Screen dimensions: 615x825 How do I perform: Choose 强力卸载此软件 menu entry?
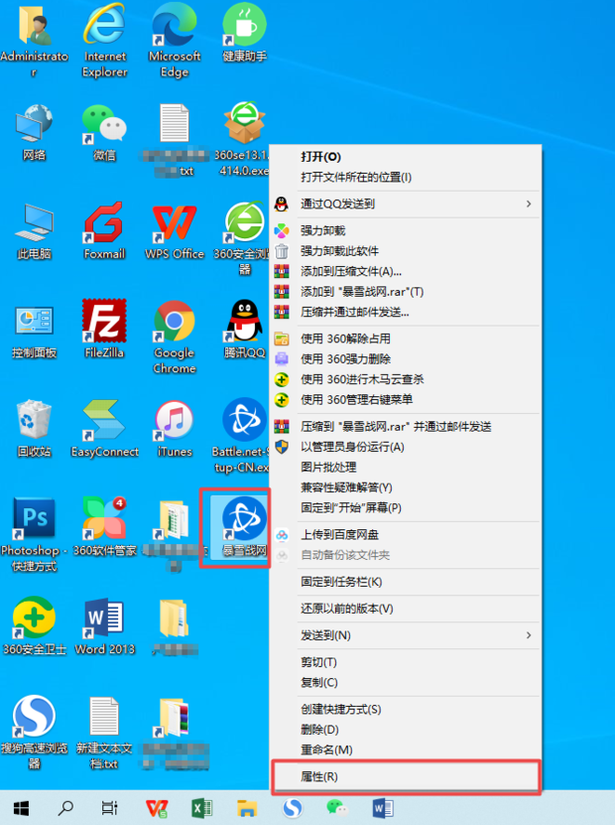(x=405, y=251)
